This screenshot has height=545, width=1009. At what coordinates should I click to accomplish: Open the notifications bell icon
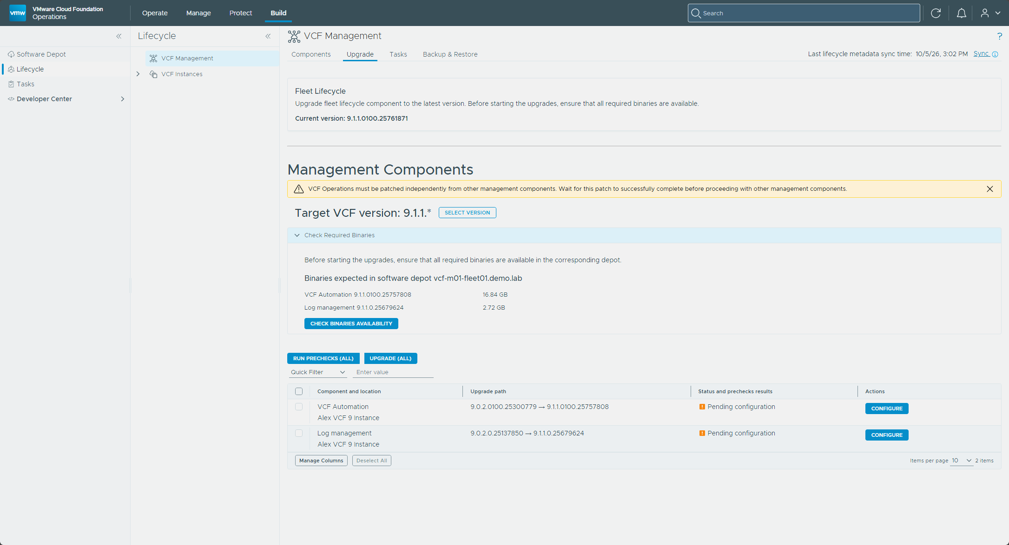pyautogui.click(x=961, y=13)
